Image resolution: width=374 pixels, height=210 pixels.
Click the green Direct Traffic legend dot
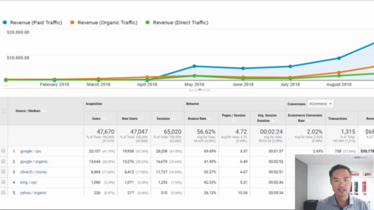point(148,23)
